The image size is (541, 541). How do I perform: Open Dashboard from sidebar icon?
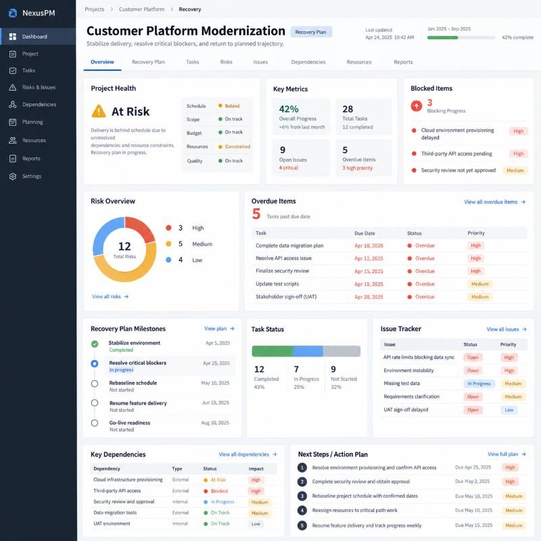pyautogui.click(x=13, y=37)
